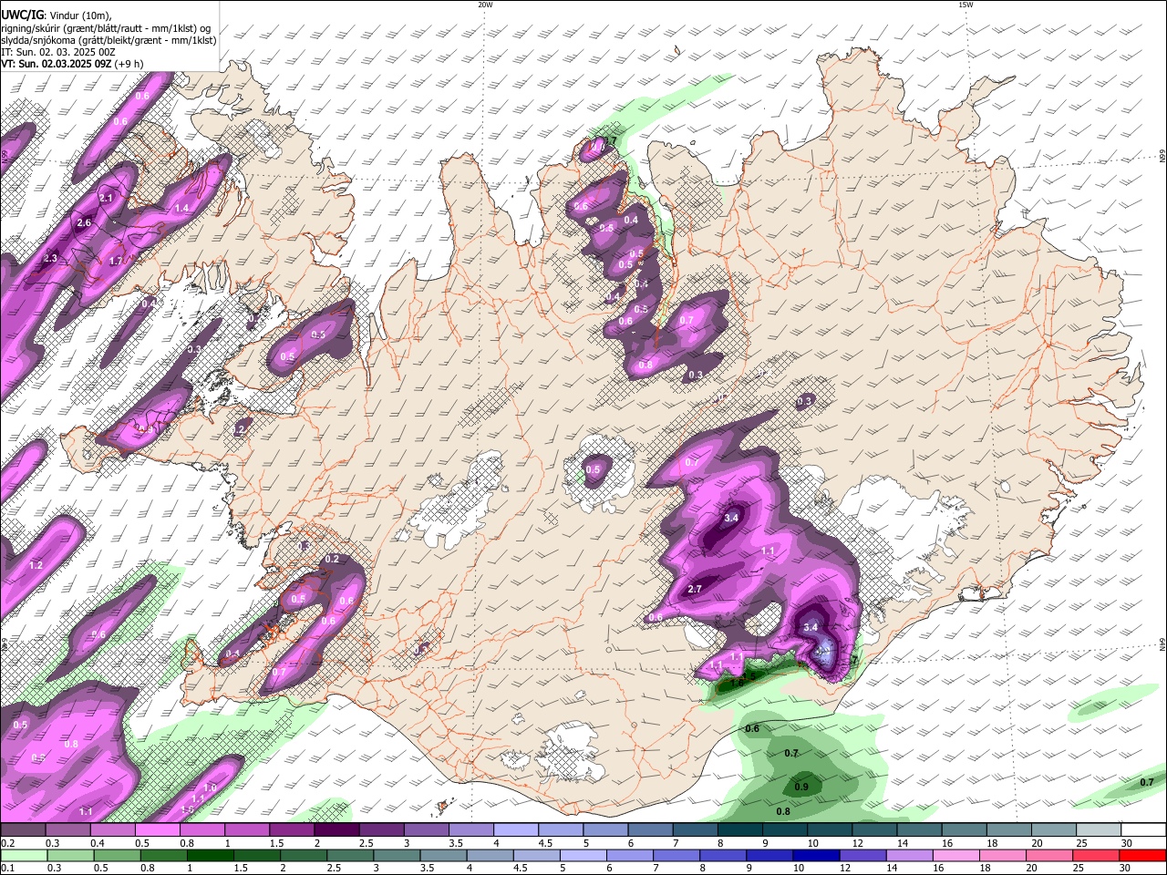Click the bright red rain legend swatch after 30

pyautogui.click(x=1143, y=855)
